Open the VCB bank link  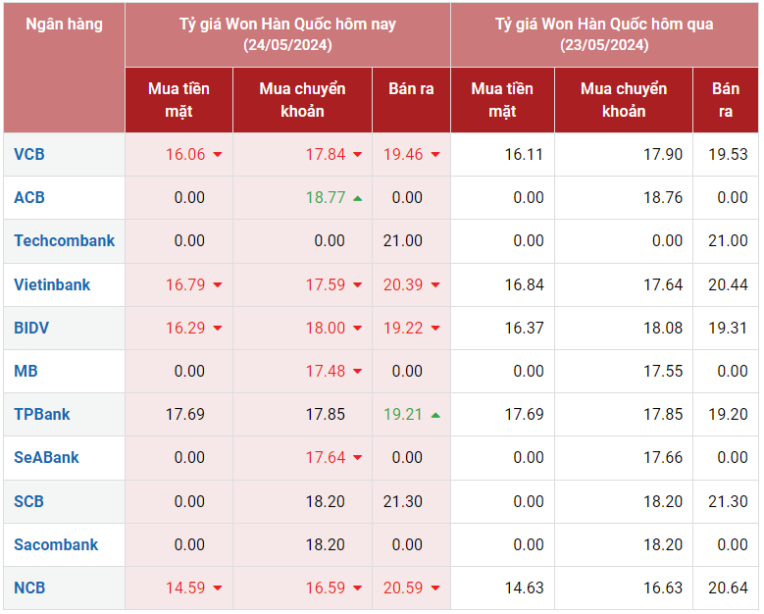pyautogui.click(x=29, y=154)
